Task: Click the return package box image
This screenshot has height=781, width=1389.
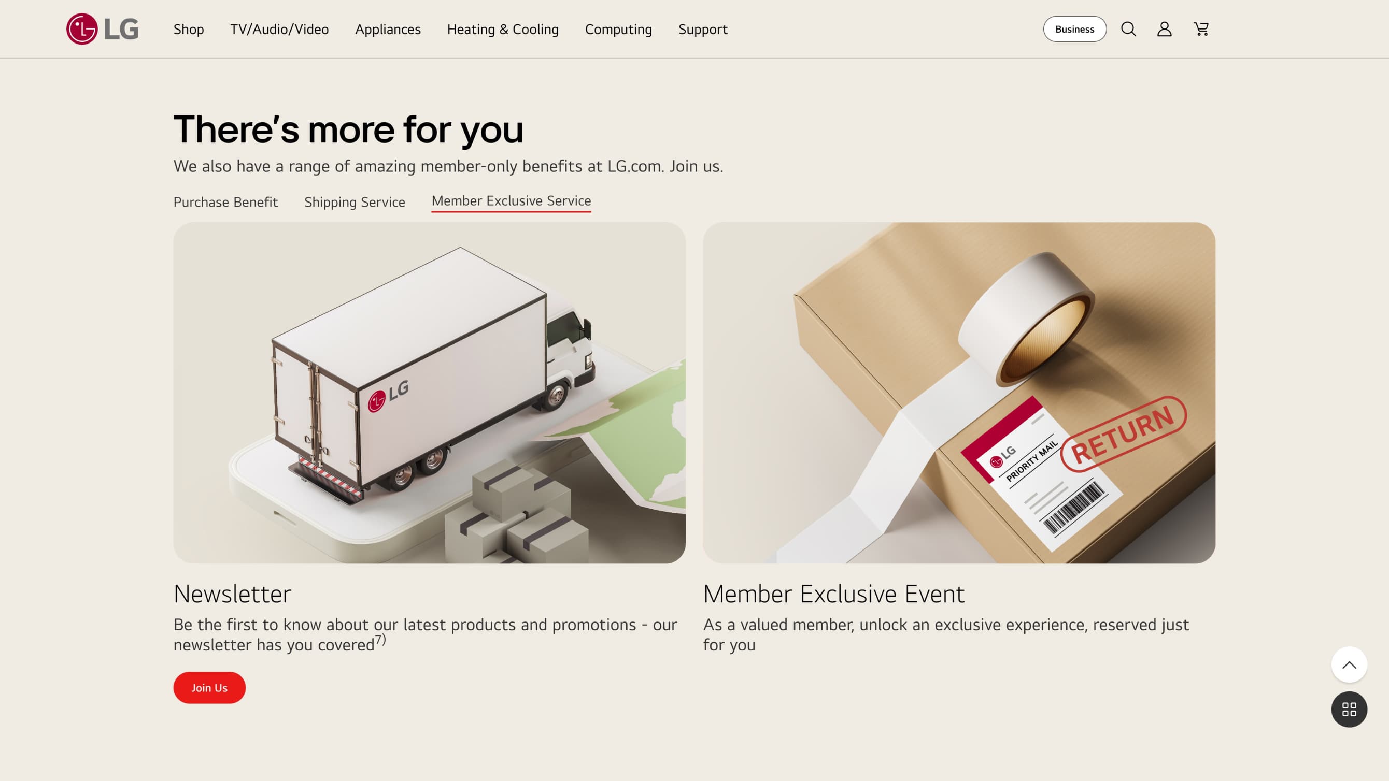Action: (959, 393)
